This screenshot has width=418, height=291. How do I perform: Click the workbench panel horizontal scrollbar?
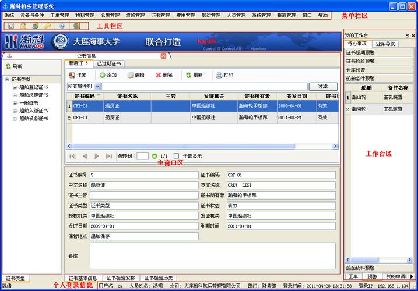[x=365, y=260]
